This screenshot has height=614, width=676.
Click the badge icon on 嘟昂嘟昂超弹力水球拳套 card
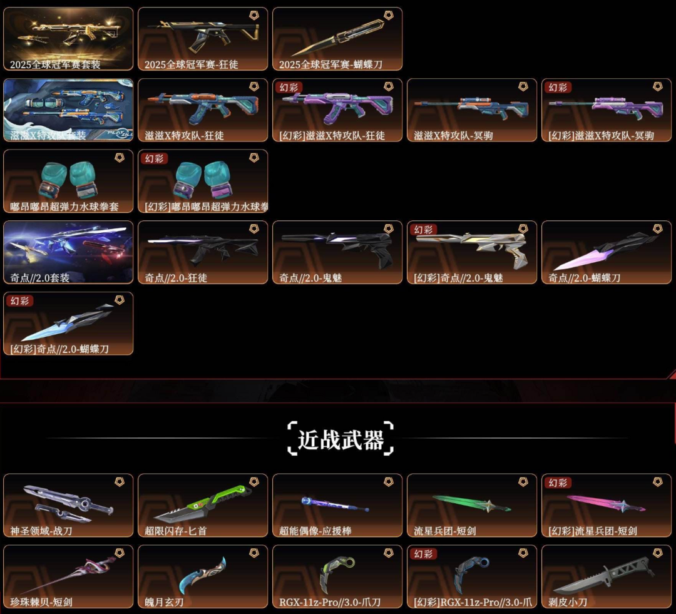[120, 158]
